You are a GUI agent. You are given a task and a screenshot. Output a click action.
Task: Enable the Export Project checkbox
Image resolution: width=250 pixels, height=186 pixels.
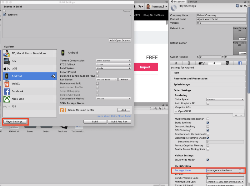pos(97,72)
